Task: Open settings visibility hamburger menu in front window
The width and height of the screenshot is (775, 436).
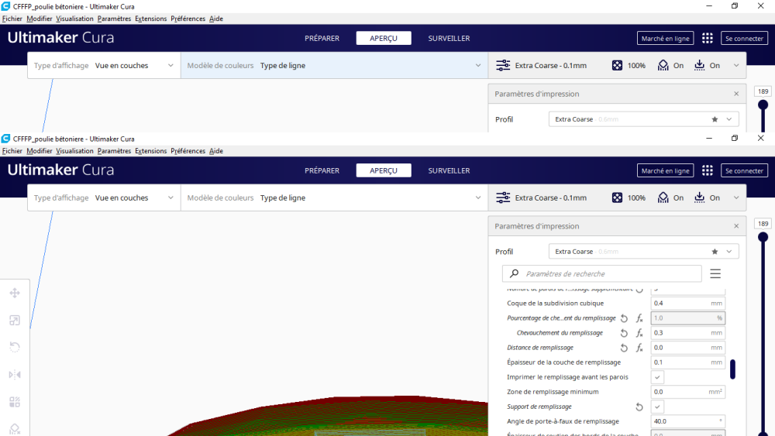Action: pos(715,273)
